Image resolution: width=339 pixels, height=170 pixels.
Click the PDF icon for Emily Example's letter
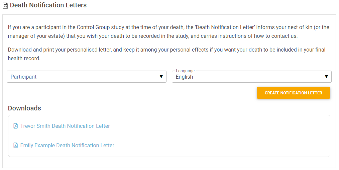[16, 145]
